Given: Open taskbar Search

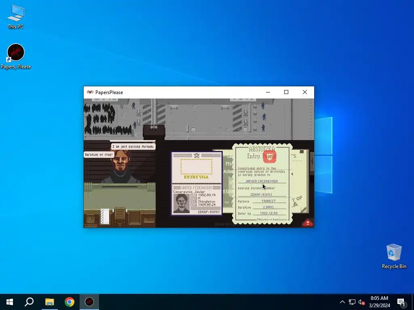Looking at the screenshot, I should point(29,302).
